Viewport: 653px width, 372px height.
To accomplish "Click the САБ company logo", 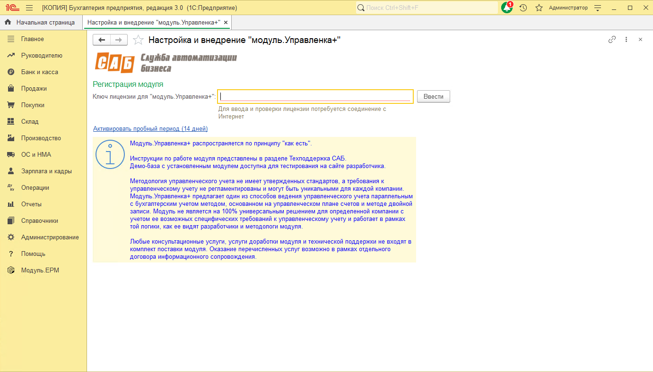I will click(x=165, y=63).
